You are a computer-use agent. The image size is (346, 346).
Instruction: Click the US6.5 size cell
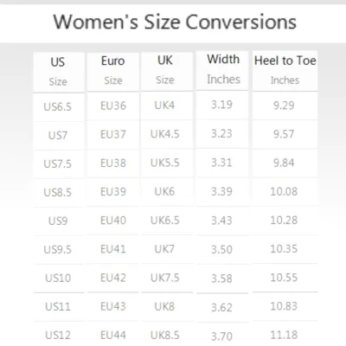coord(58,107)
